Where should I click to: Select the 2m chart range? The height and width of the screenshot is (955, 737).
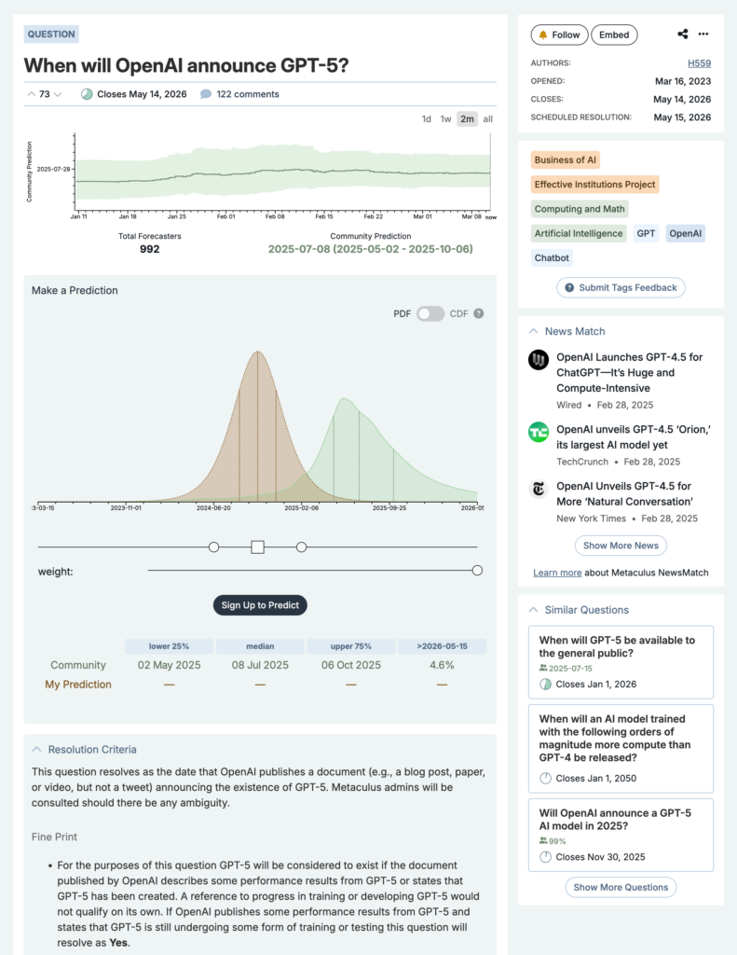point(468,119)
